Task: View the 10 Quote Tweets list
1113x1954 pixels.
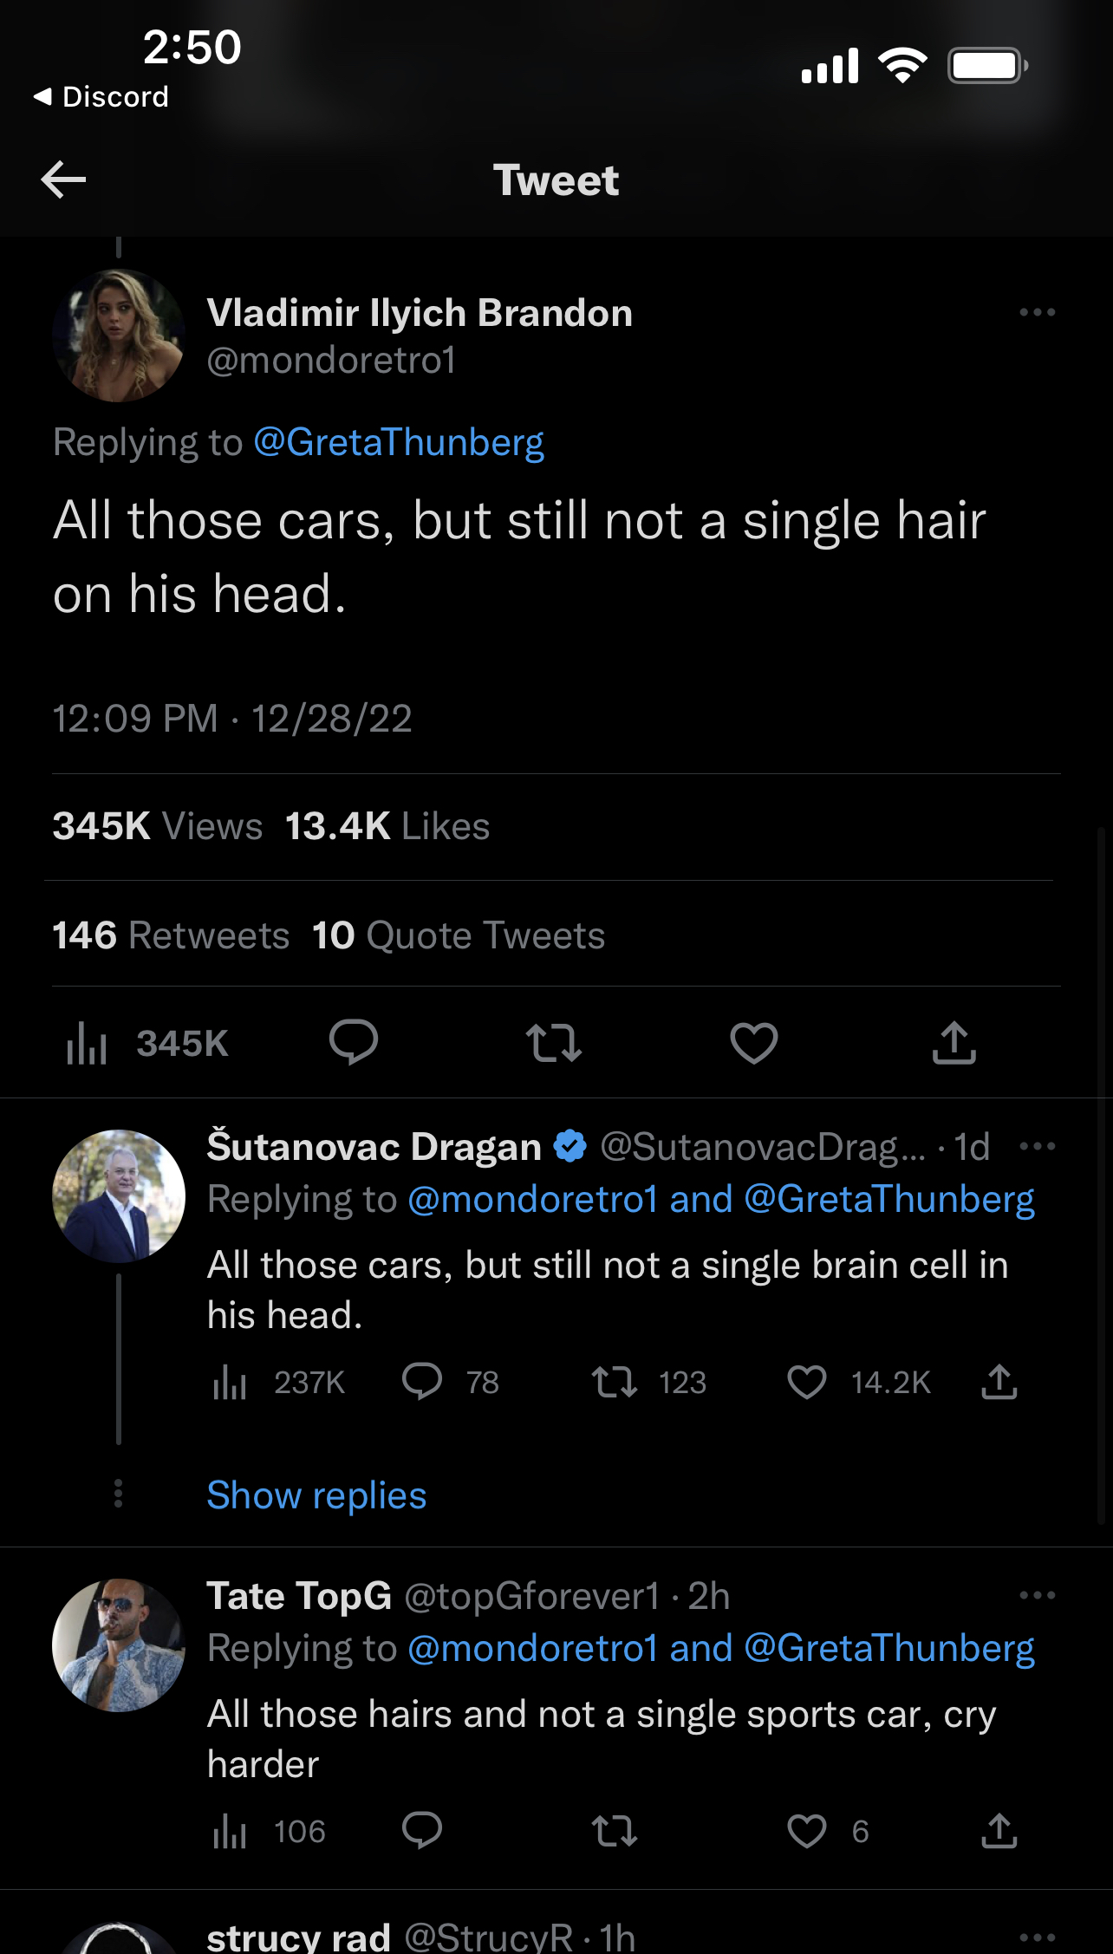Action: tap(459, 935)
